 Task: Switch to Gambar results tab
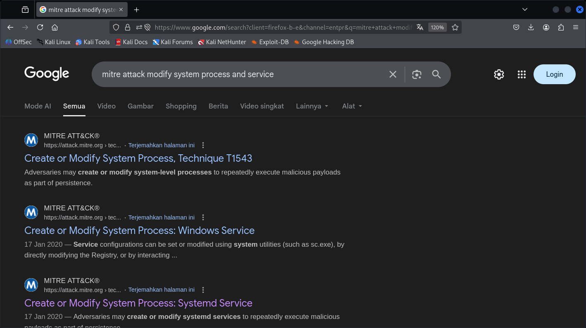pos(141,106)
